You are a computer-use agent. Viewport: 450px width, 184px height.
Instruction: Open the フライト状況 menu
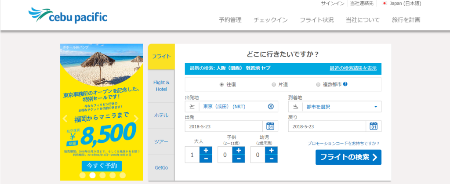pos(317,20)
